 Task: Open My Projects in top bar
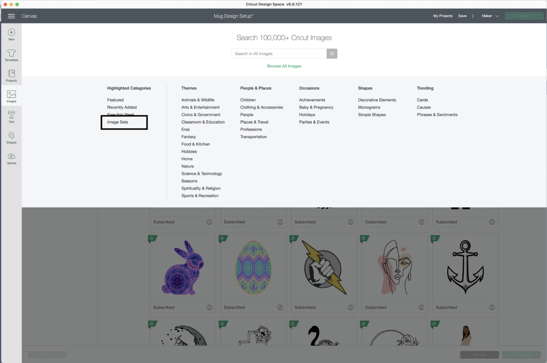pyautogui.click(x=443, y=16)
